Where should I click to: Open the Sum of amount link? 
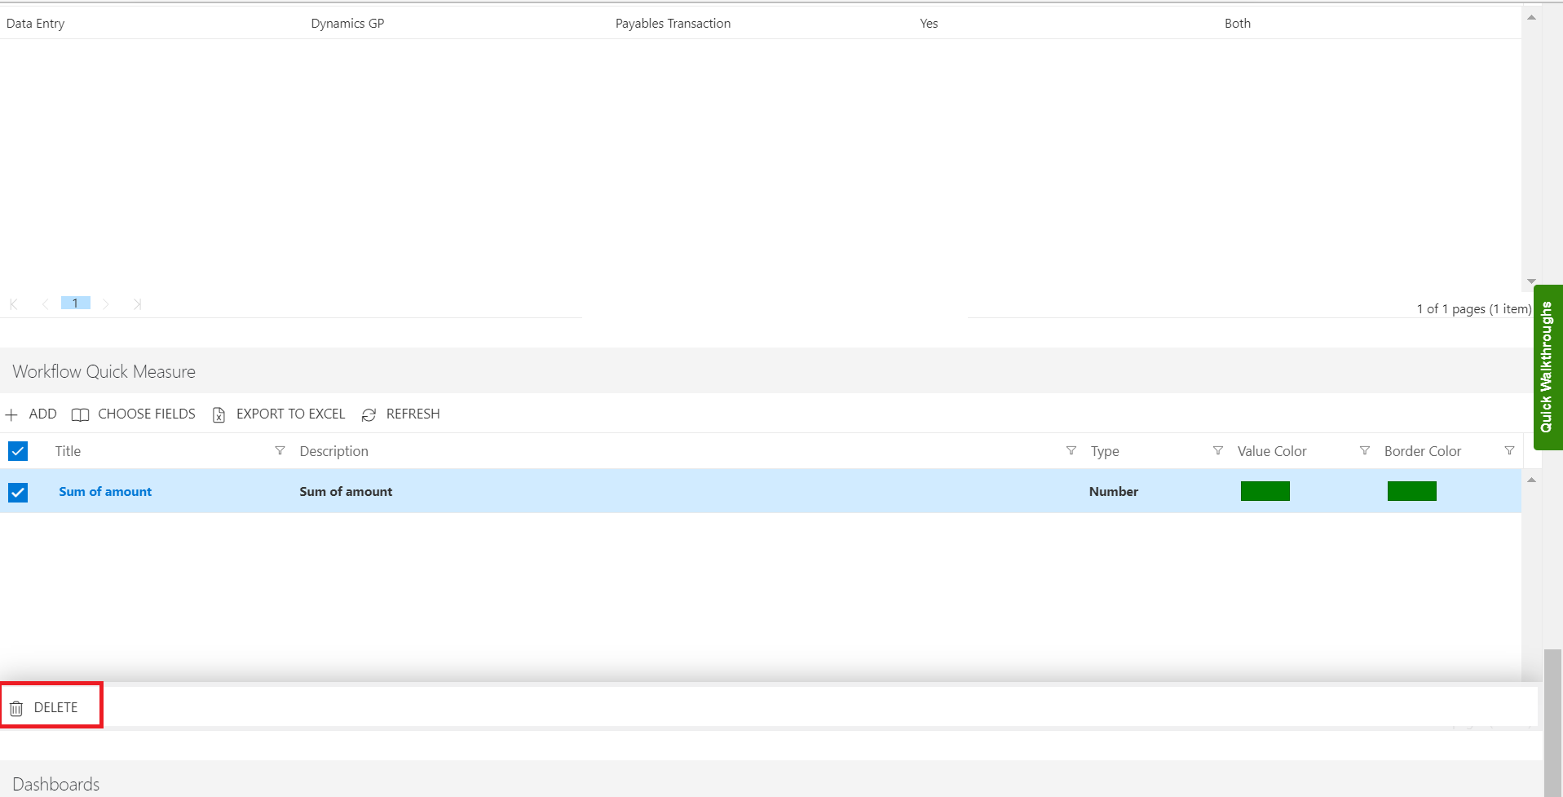105,492
